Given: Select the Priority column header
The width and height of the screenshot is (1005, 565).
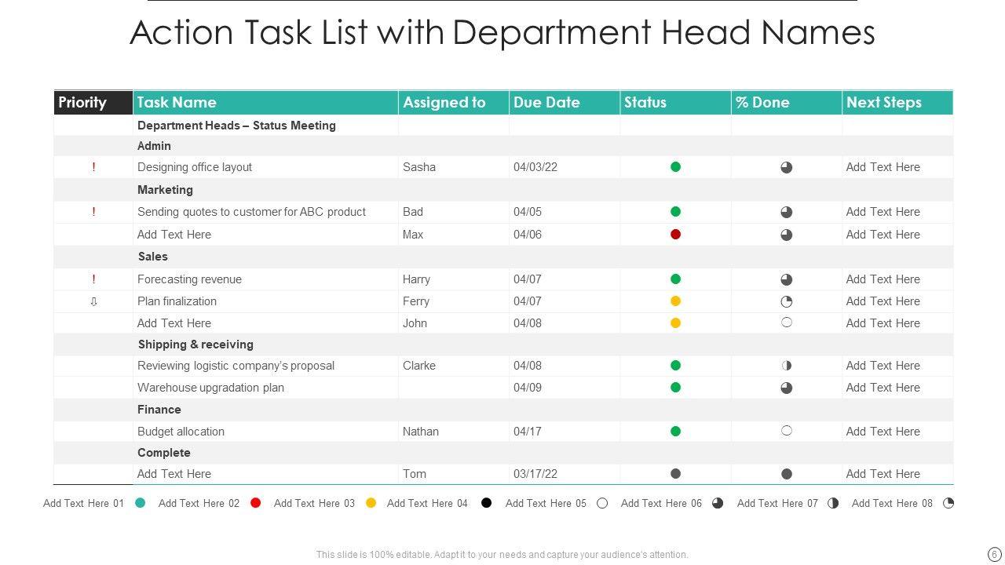Looking at the screenshot, I should pyautogui.click(x=93, y=103).
